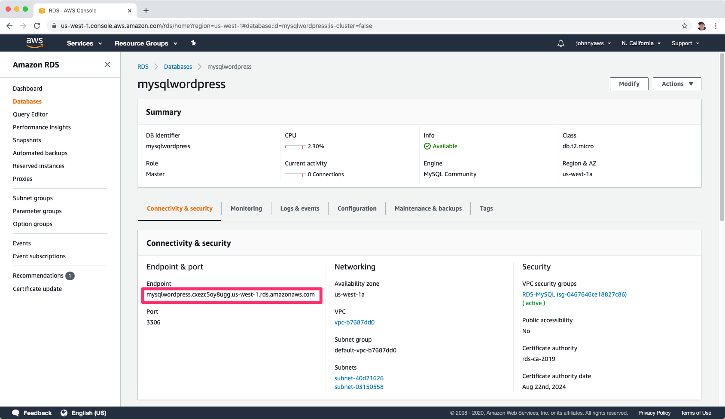
Task: Reload the browser page
Action: 37,26
